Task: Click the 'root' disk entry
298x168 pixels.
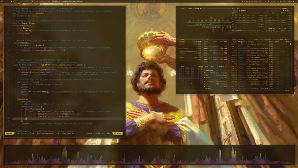Action: point(205,42)
